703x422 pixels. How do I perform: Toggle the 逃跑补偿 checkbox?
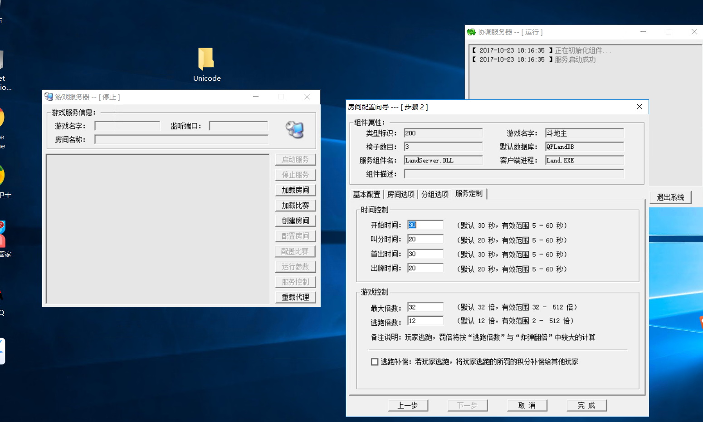pos(375,362)
